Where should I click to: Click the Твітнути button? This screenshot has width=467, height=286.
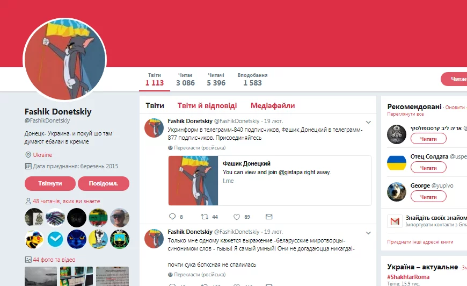coord(50,183)
